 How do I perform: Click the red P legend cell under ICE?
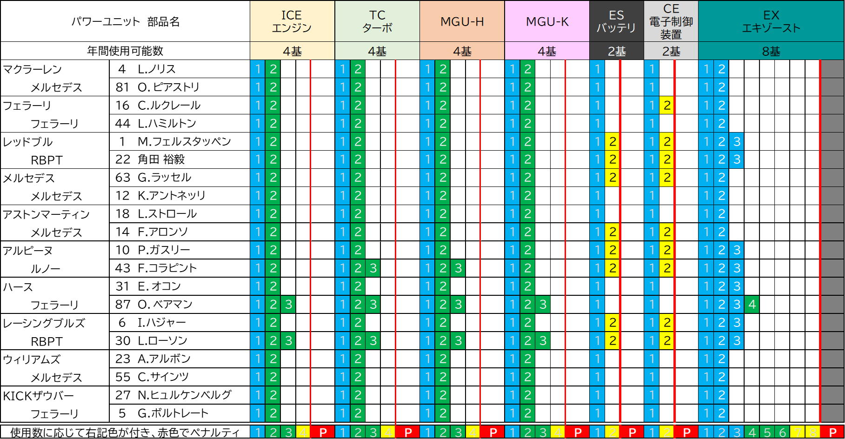(x=323, y=432)
